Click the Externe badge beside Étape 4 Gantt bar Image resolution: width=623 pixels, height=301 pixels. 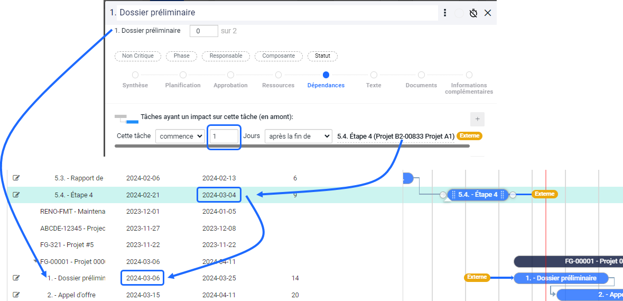coord(544,194)
